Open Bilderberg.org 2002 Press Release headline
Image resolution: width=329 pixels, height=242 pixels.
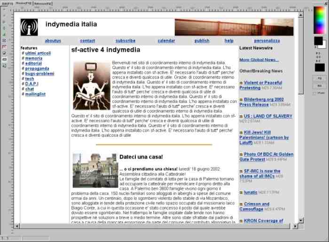click(x=262, y=102)
